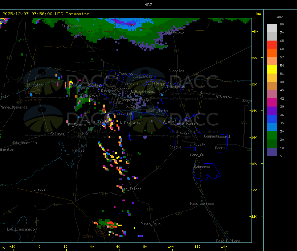Click the 'Agua_Toro' location label
This screenshot has height=251, width=297.
point(35,85)
